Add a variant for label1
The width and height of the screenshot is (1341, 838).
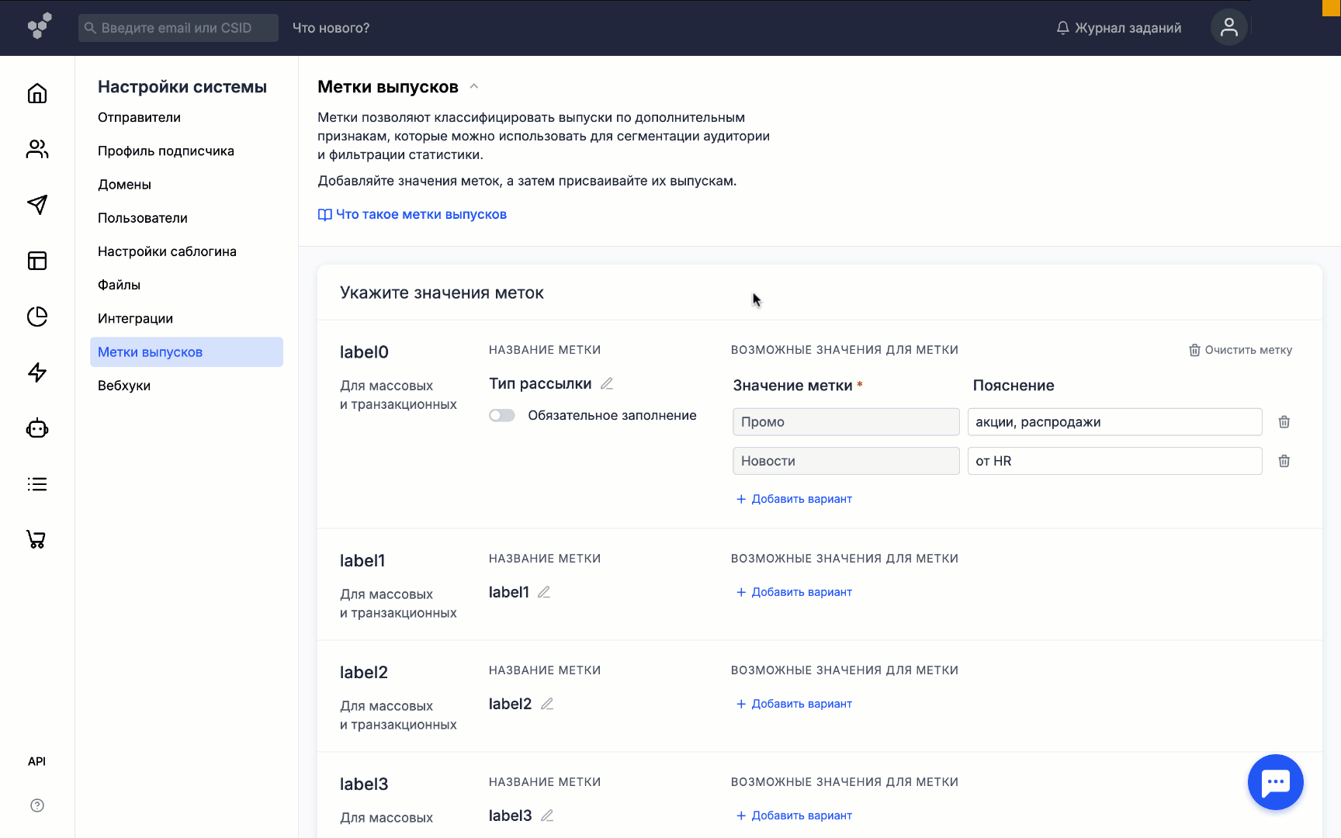794,592
